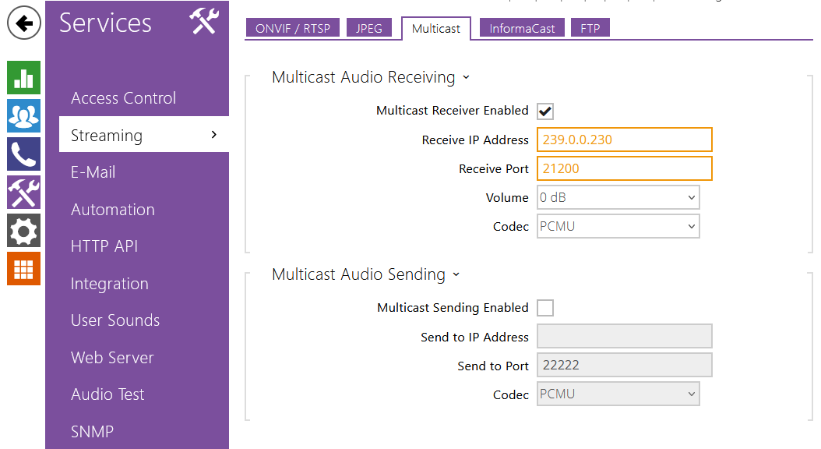Viewport: 821px width, 449px height.
Task: Switch to the InformaCast tab
Action: 522,28
